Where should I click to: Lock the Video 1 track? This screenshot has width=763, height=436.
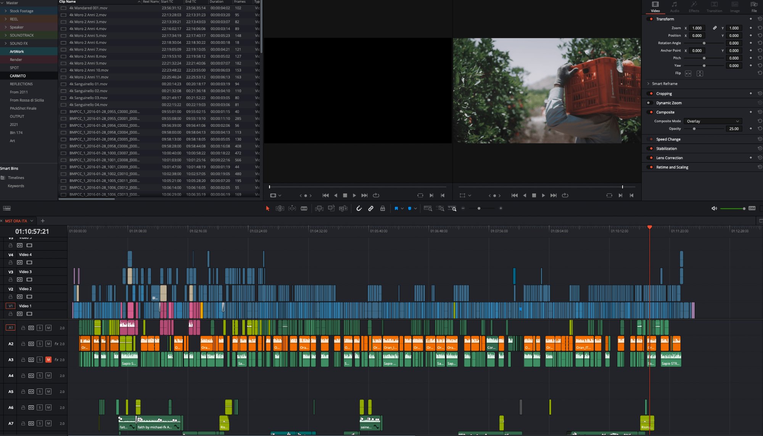coord(10,314)
